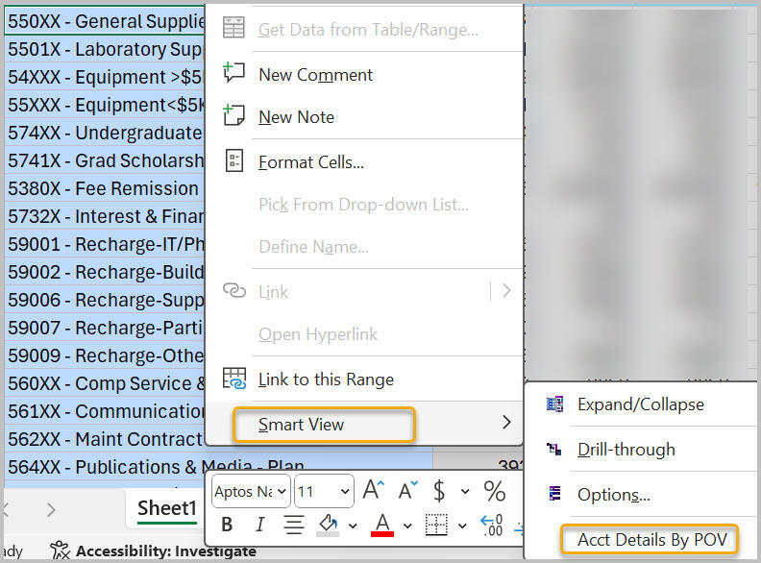Select cell 59009 - Recharge-Other
761x563 pixels.
105,355
